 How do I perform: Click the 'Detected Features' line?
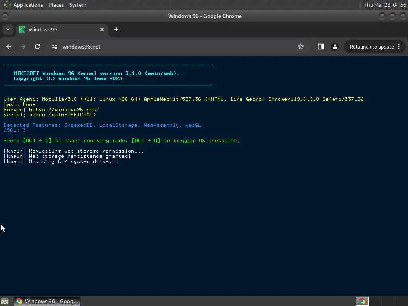pos(102,125)
